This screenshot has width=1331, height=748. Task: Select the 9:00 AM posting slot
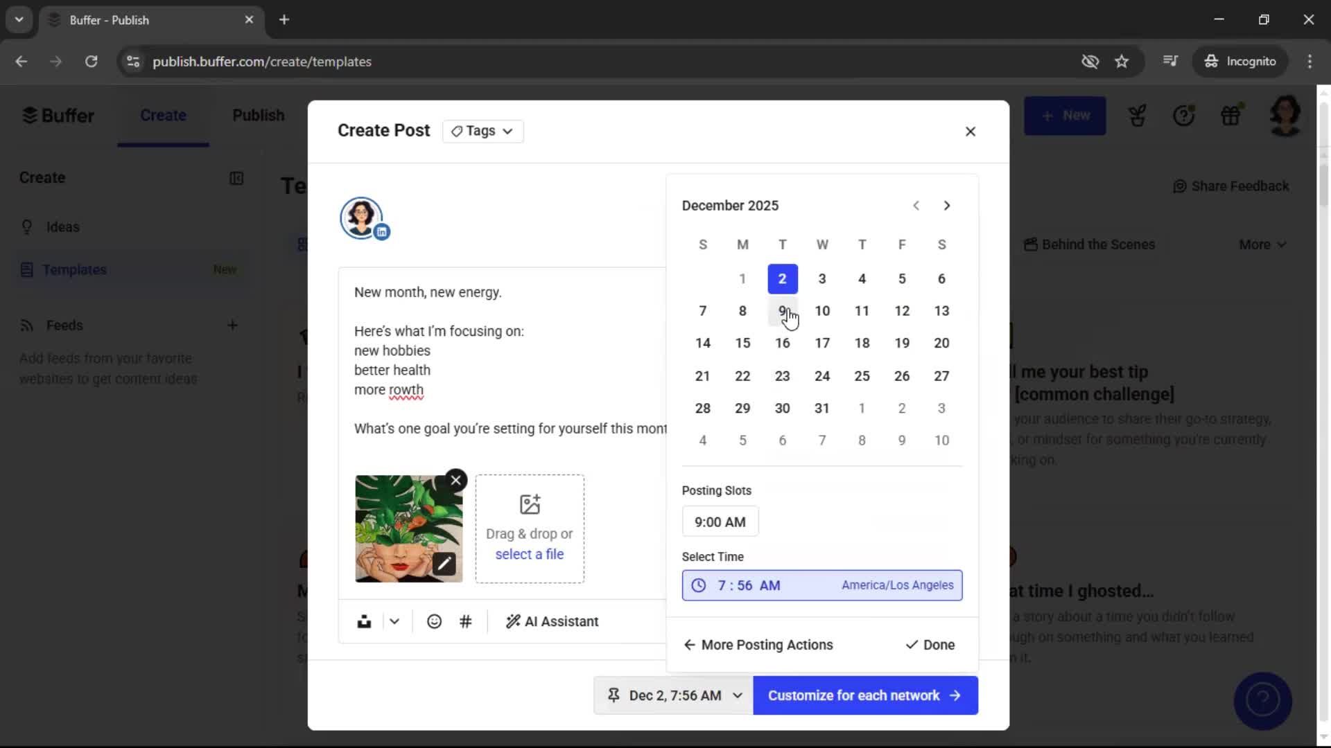pyautogui.click(x=720, y=522)
